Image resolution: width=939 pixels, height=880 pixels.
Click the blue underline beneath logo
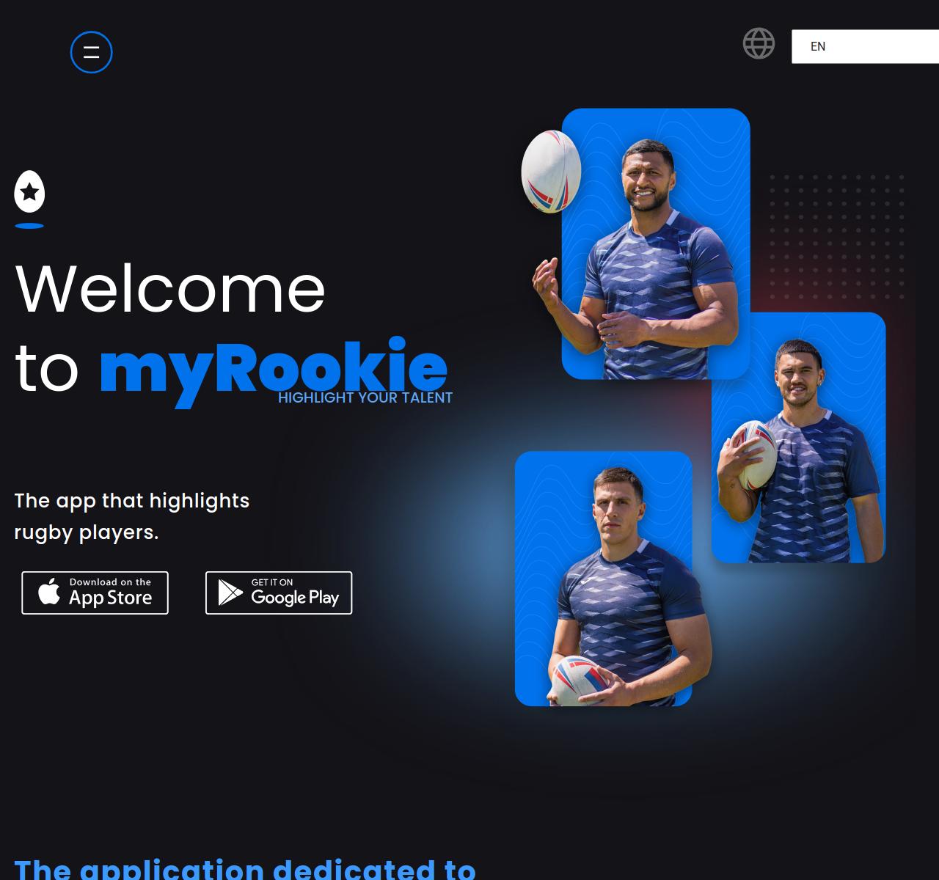pyautogui.click(x=29, y=226)
